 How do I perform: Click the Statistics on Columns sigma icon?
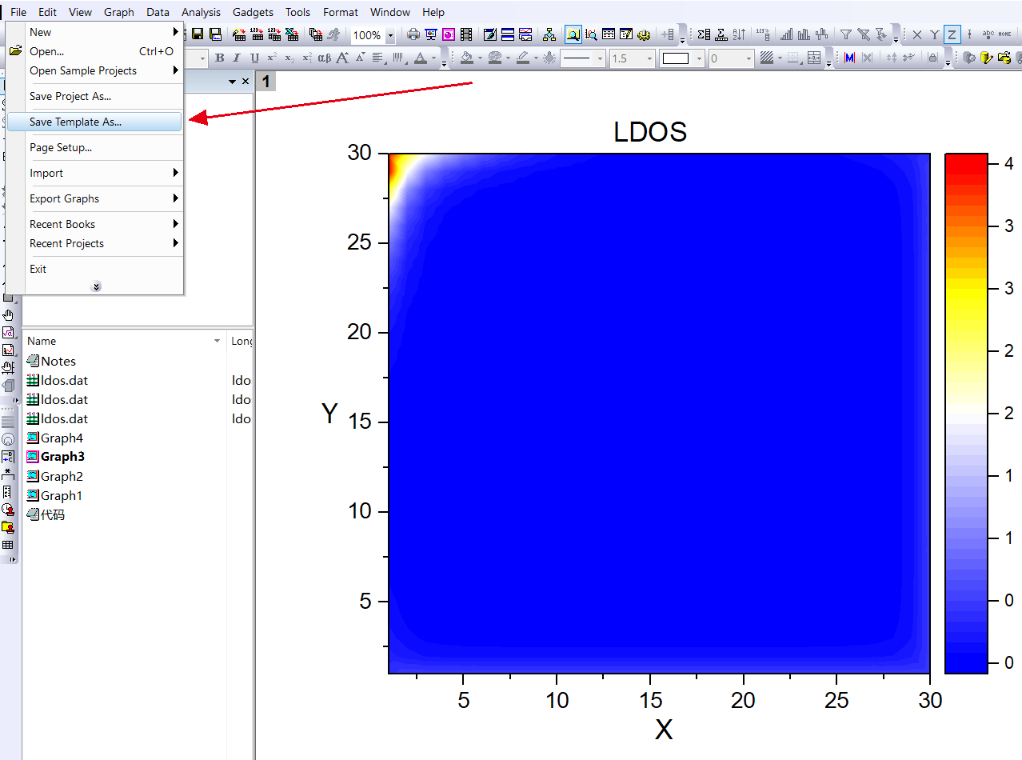click(703, 34)
